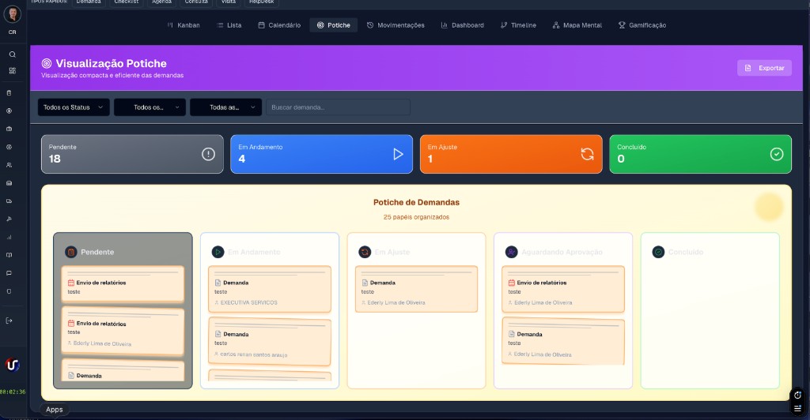Switch to the Mapa Mental tab
The width and height of the screenshot is (810, 420).
pos(577,25)
